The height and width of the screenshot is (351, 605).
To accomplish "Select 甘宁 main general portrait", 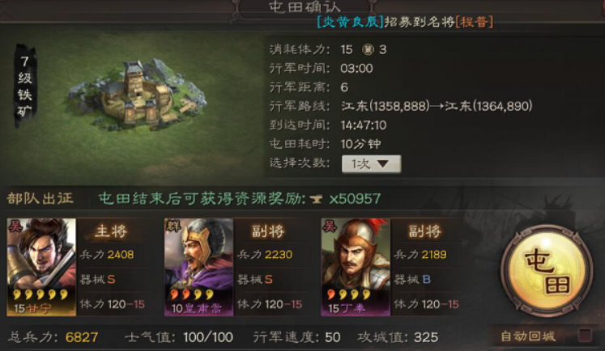I will 41,267.
